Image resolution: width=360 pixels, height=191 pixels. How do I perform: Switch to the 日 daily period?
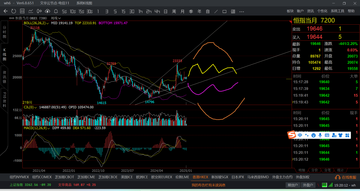click(x=165, y=11)
